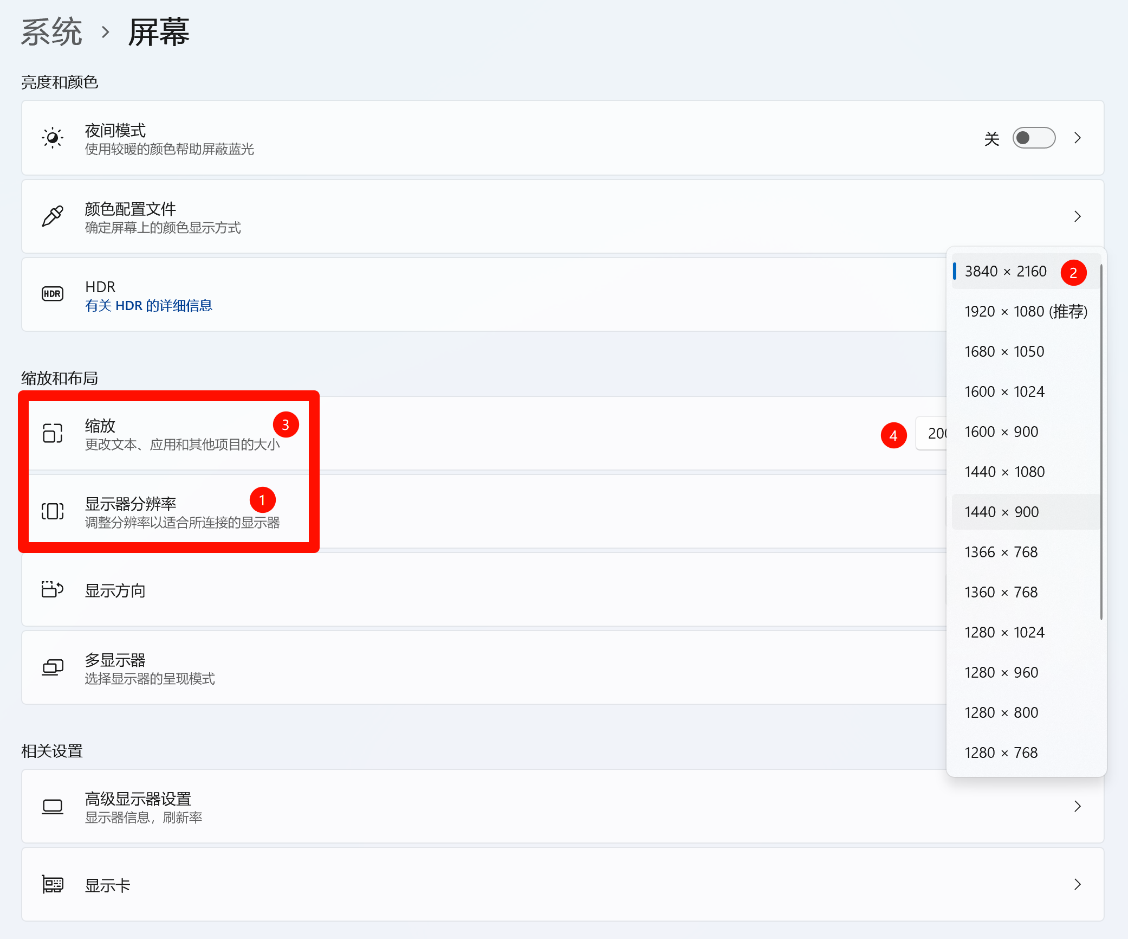Open the HDR details link
Screen dimensions: 1128x939
pos(148,306)
